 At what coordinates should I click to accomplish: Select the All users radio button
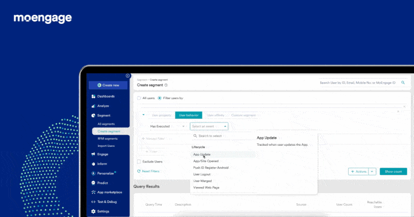click(139, 98)
